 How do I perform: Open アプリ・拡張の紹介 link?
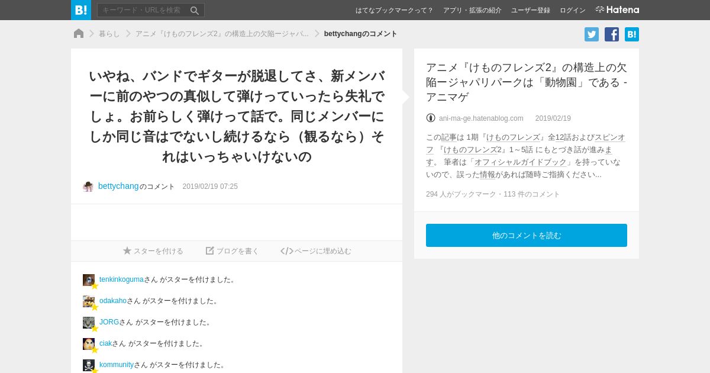(x=472, y=10)
